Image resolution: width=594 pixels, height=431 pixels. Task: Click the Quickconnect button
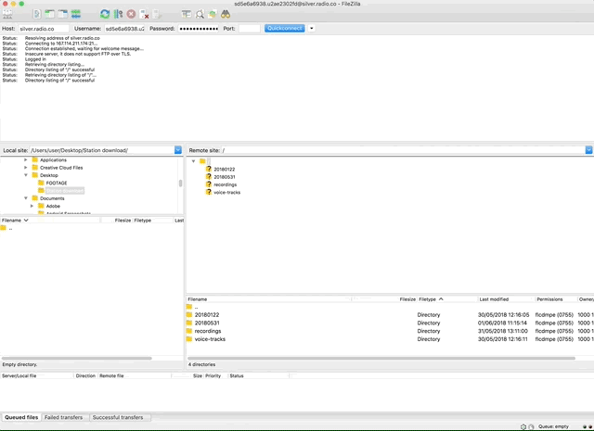285,29
